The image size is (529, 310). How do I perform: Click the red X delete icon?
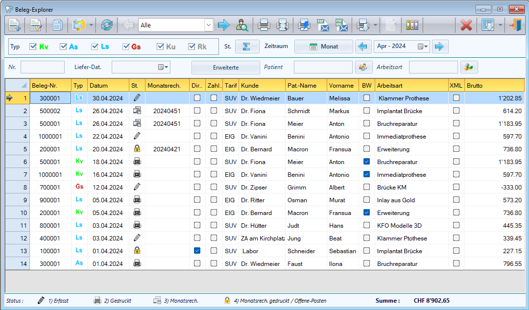(466, 25)
